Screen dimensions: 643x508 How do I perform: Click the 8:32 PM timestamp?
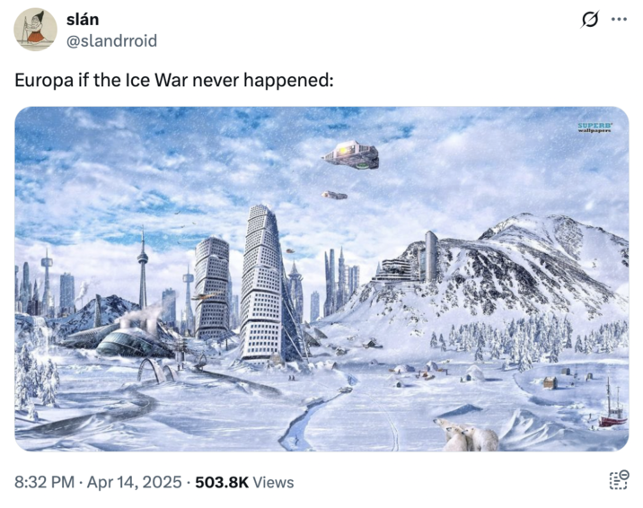coord(45,482)
